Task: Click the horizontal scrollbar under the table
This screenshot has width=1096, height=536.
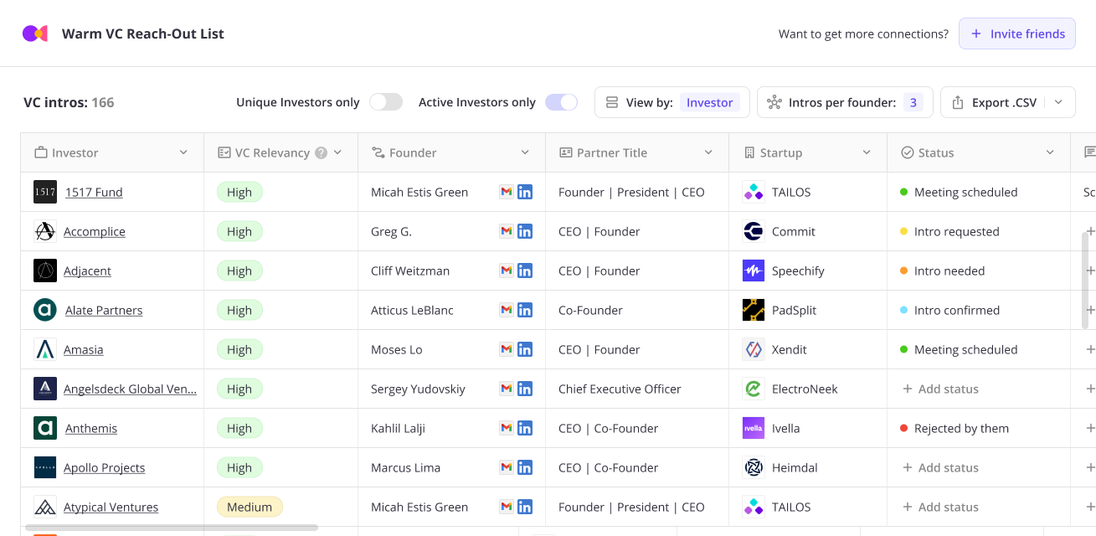Action: pos(172,528)
